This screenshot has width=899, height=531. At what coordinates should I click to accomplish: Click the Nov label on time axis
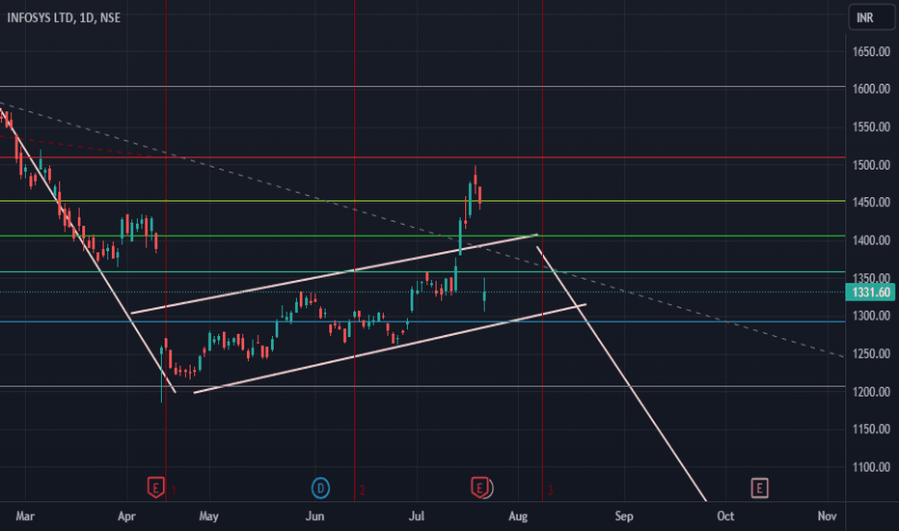[827, 517]
